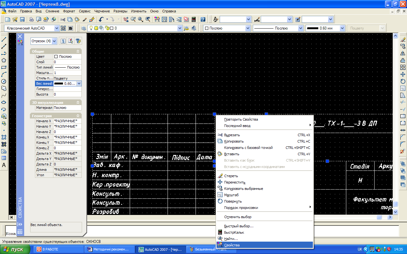Toggle auto-hide on properties palette
The height and width of the screenshot is (254, 407).
[x=20, y=224]
